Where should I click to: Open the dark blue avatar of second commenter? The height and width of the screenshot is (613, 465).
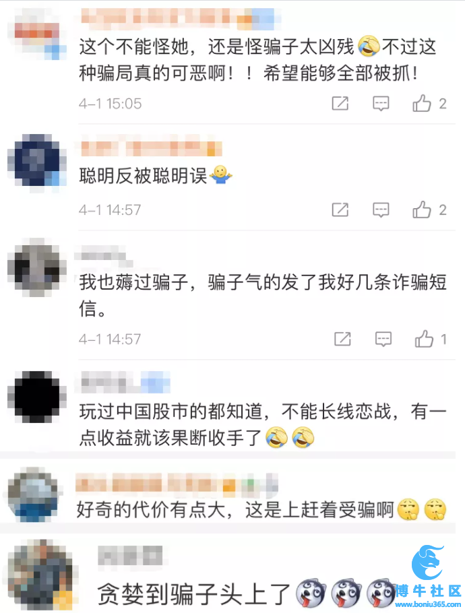37,161
